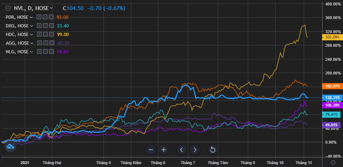
Task: Click the NVL close price 104.50
Action: pos(75,8)
